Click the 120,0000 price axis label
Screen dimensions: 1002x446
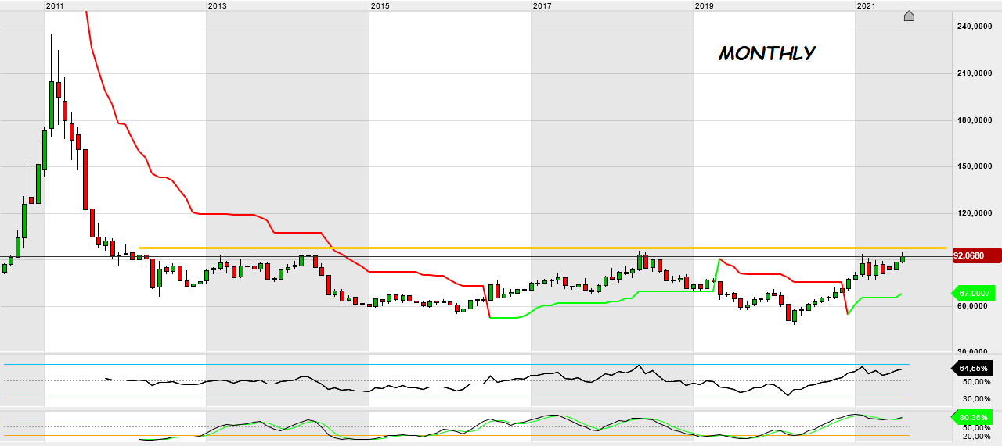point(975,213)
